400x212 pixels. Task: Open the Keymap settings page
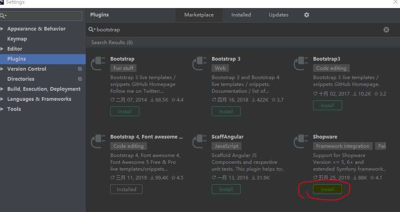tap(17, 39)
